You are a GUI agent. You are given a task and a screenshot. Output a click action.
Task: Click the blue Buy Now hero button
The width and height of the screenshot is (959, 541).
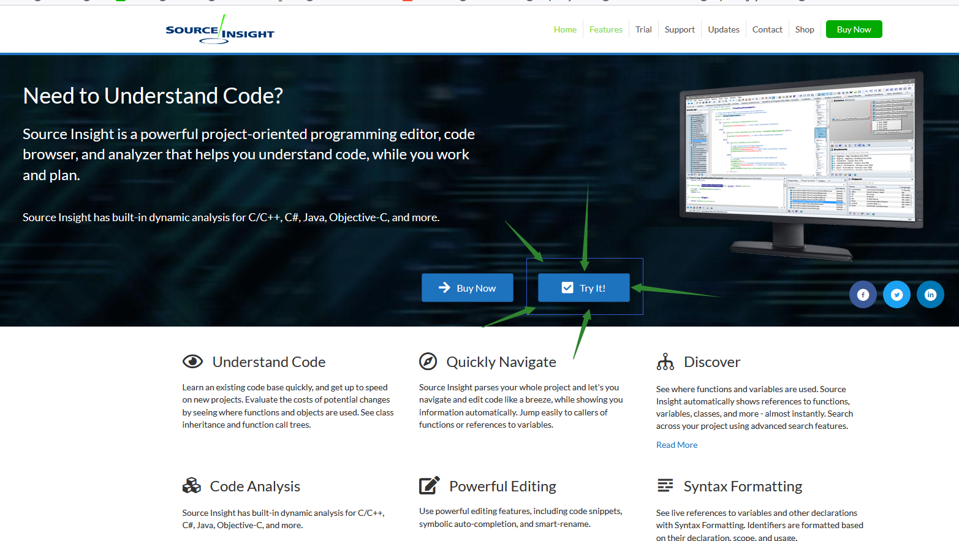468,288
